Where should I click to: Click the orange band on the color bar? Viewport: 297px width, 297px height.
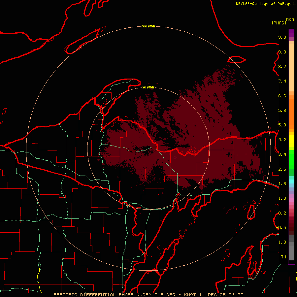[291, 114]
